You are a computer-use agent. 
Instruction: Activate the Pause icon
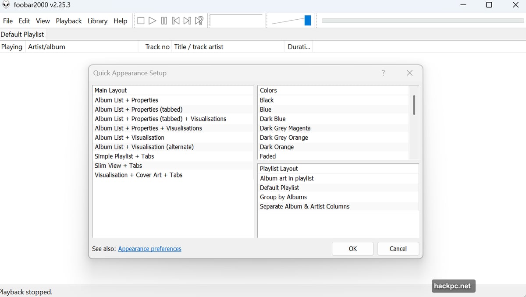pyautogui.click(x=164, y=20)
